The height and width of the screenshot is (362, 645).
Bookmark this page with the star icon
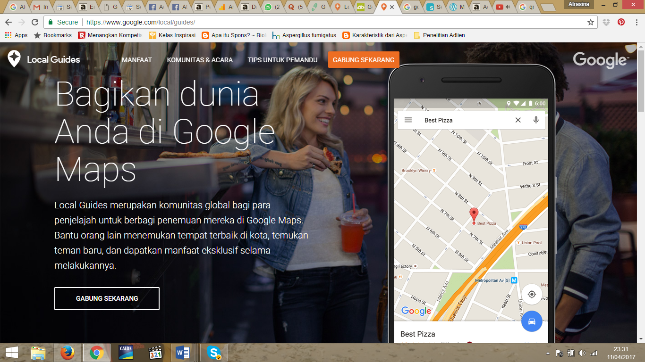pos(590,22)
